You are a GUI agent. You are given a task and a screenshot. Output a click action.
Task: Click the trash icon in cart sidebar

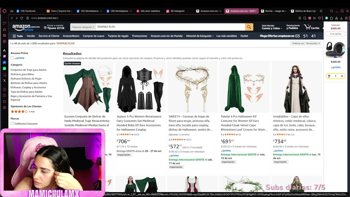tap(329, 76)
